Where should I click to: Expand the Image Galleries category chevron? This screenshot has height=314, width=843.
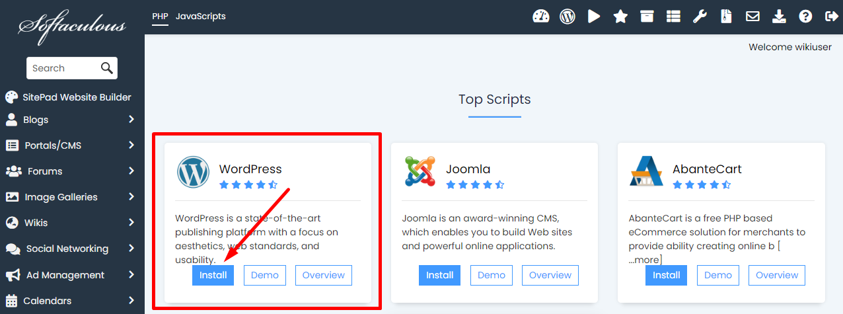click(131, 197)
